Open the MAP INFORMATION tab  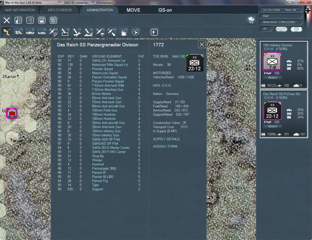pos(20,10)
